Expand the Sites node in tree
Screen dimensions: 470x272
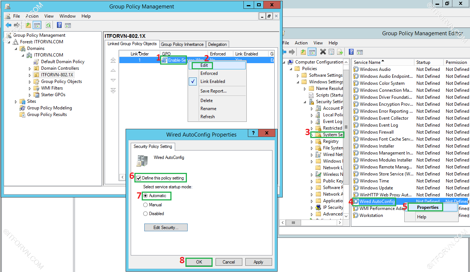tap(16, 102)
